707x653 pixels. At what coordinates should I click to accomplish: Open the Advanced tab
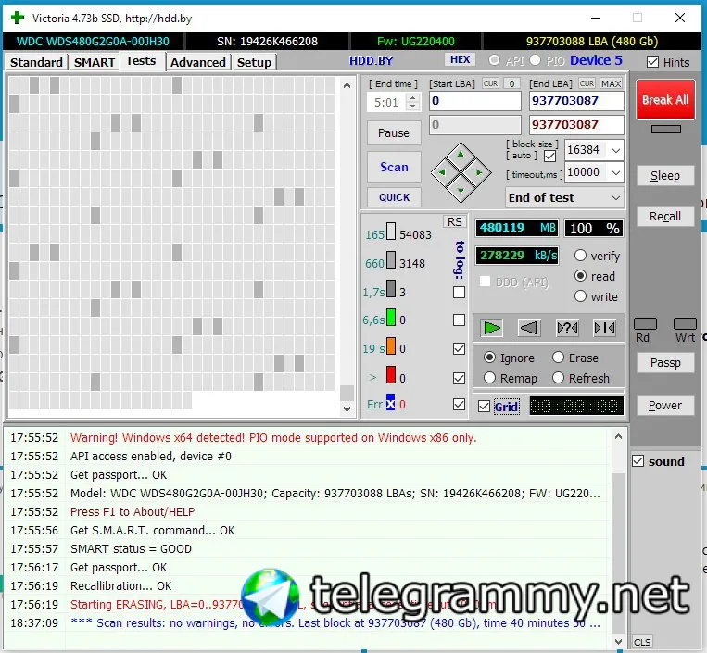click(x=198, y=62)
